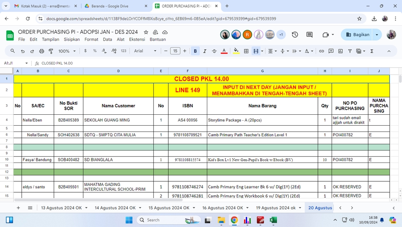This screenshot has width=402, height=227.
Task: Open the Sisipkan menu
Action: click(72, 39)
